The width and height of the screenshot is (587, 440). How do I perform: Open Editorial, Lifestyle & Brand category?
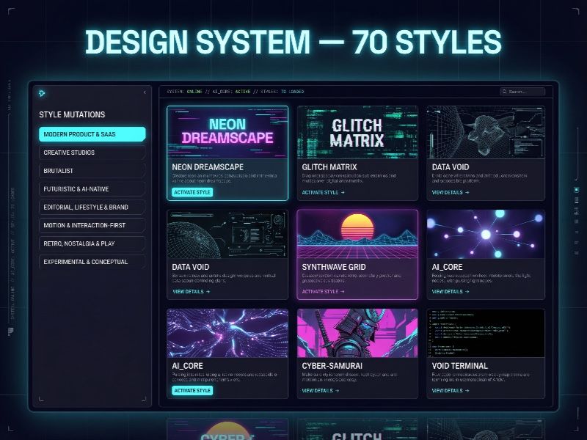[92, 207]
